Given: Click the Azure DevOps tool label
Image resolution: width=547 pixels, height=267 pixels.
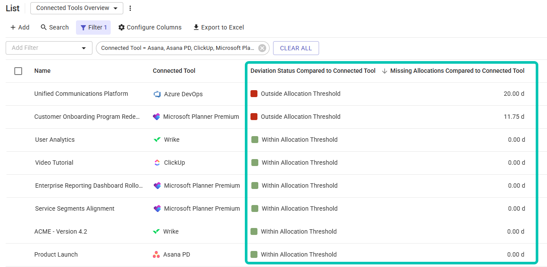Looking at the screenshot, I should (x=183, y=94).
